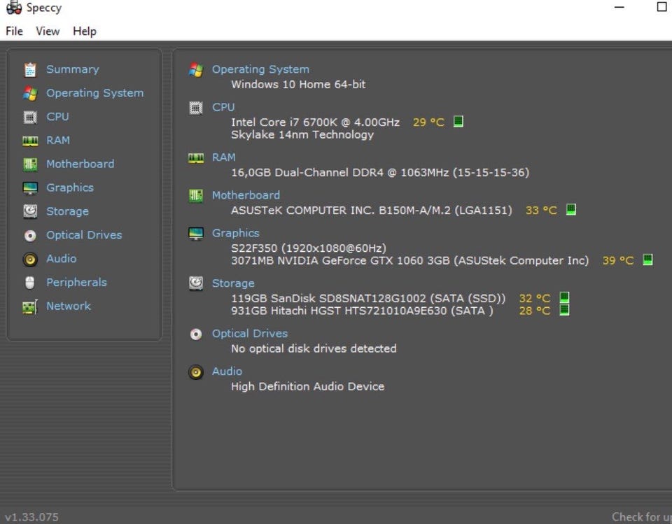View the Audio sidebar section
Image resolution: width=672 pixels, height=524 pixels.
pyautogui.click(x=62, y=258)
